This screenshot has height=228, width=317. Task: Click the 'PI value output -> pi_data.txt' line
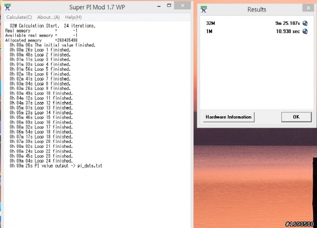click(56, 166)
